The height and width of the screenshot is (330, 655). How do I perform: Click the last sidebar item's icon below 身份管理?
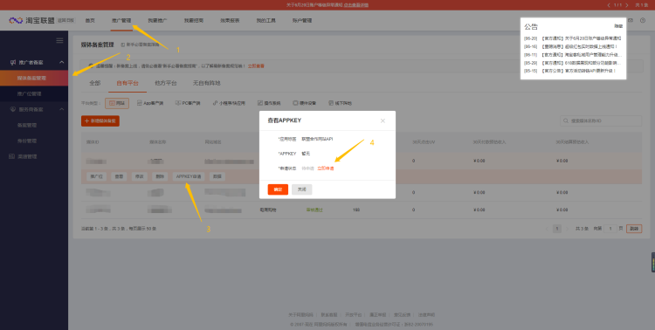(x=11, y=156)
